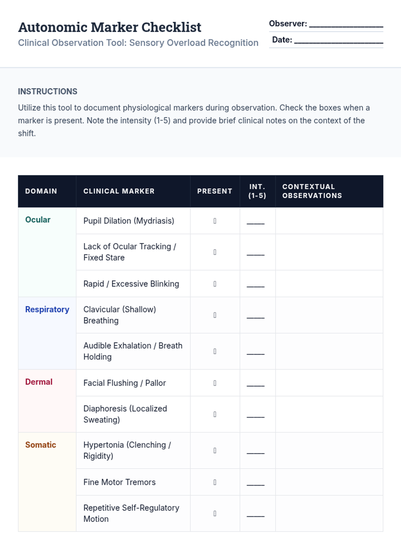Mark Fine Motor Tremors as present

(x=215, y=482)
